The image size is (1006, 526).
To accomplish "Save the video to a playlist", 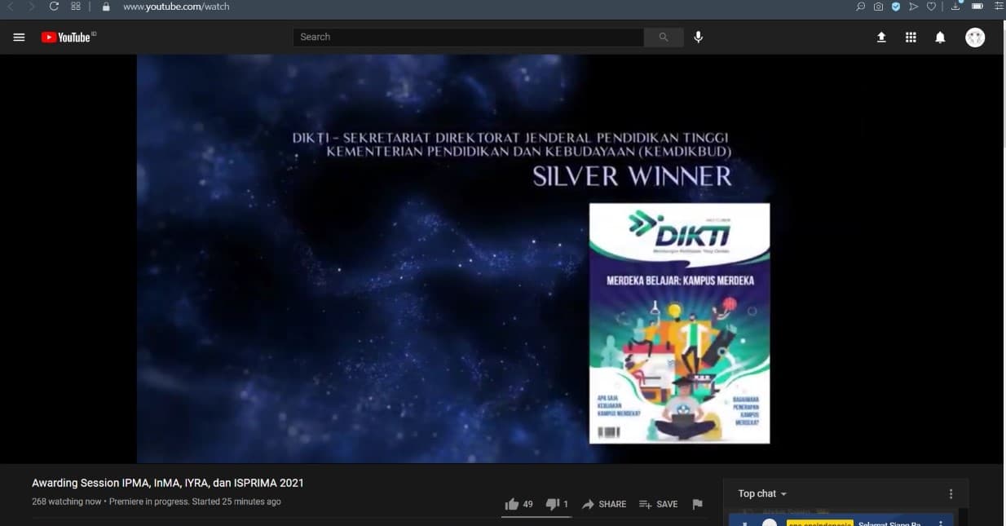I will point(658,504).
